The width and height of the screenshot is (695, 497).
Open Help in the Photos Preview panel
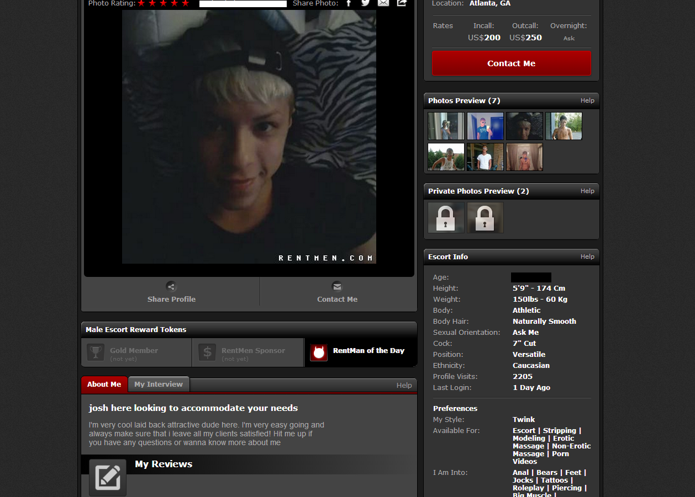click(587, 100)
